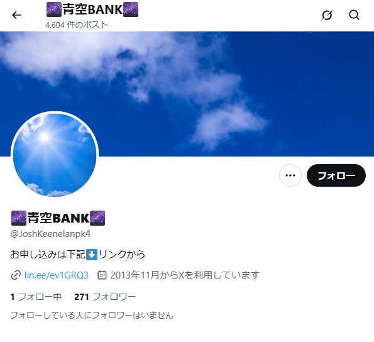The height and width of the screenshot is (342, 374).
Task: Click the calendar join date icon
Action: tap(102, 275)
